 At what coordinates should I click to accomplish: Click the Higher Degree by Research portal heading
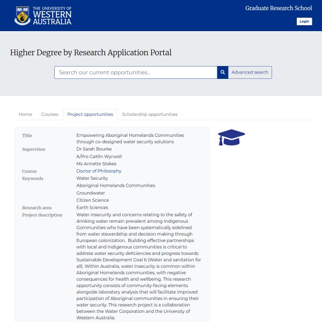pos(91,53)
